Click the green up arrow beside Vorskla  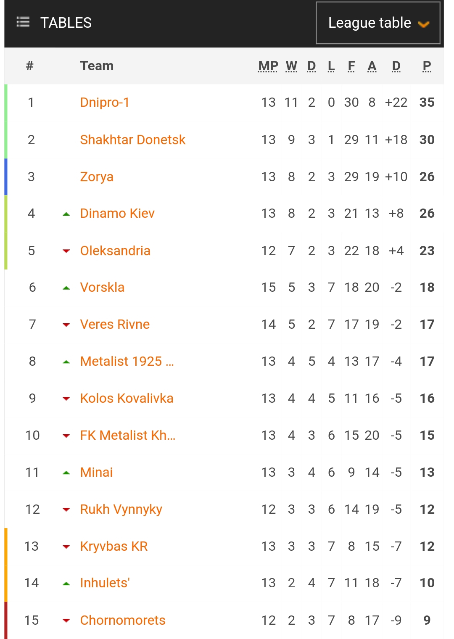[x=66, y=288]
